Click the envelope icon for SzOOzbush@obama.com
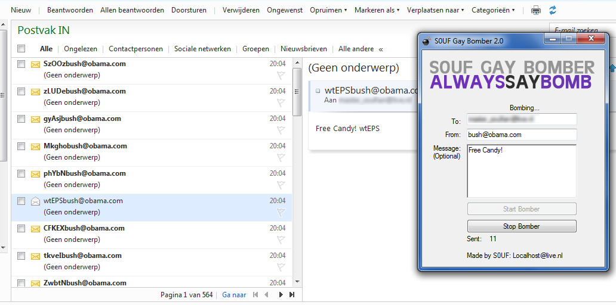The width and height of the screenshot is (616, 305). tap(35, 64)
